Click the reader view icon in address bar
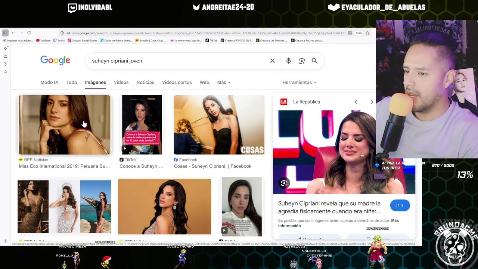Image resolution: width=478 pixels, height=269 pixels. coord(350,33)
